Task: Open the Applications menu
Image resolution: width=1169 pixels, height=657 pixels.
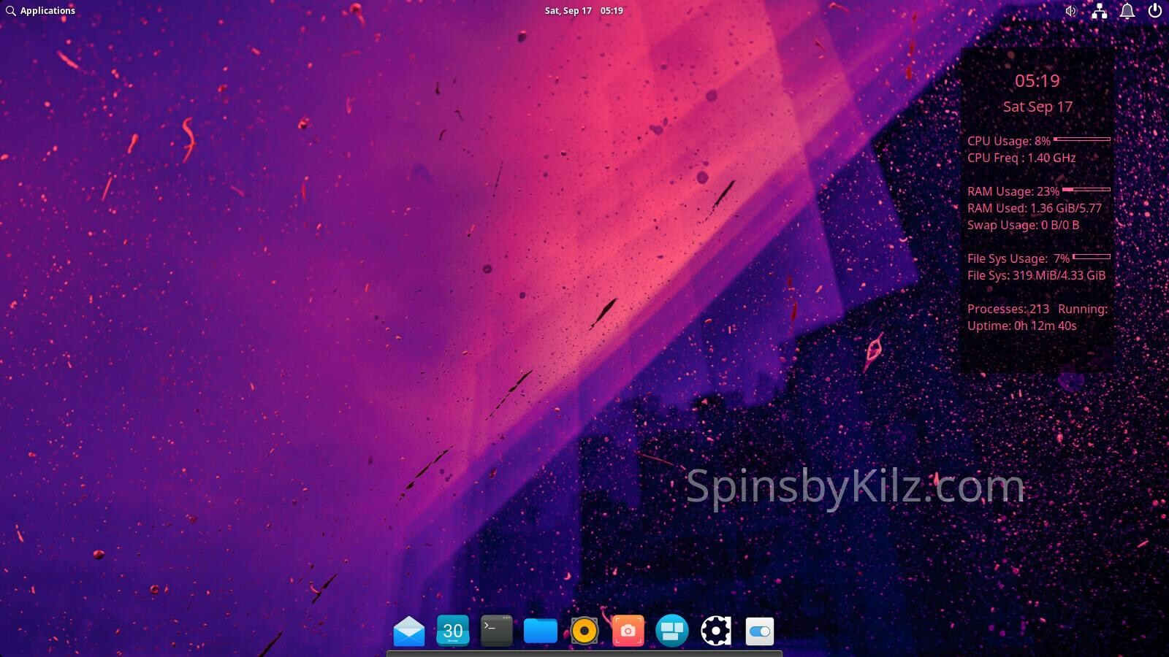Action: [41, 11]
